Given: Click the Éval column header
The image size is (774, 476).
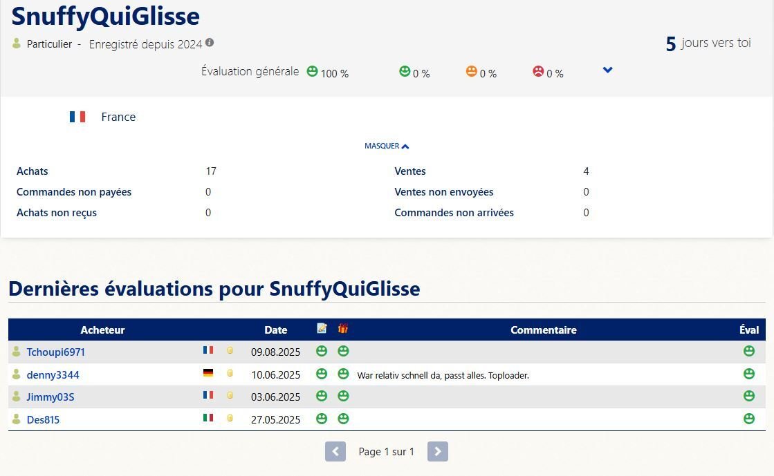Looking at the screenshot, I should (749, 330).
